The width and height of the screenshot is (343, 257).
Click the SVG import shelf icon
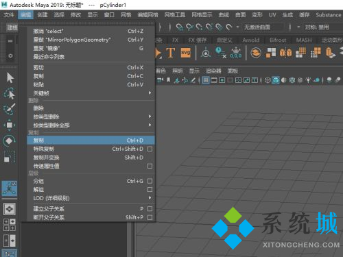click(185, 53)
